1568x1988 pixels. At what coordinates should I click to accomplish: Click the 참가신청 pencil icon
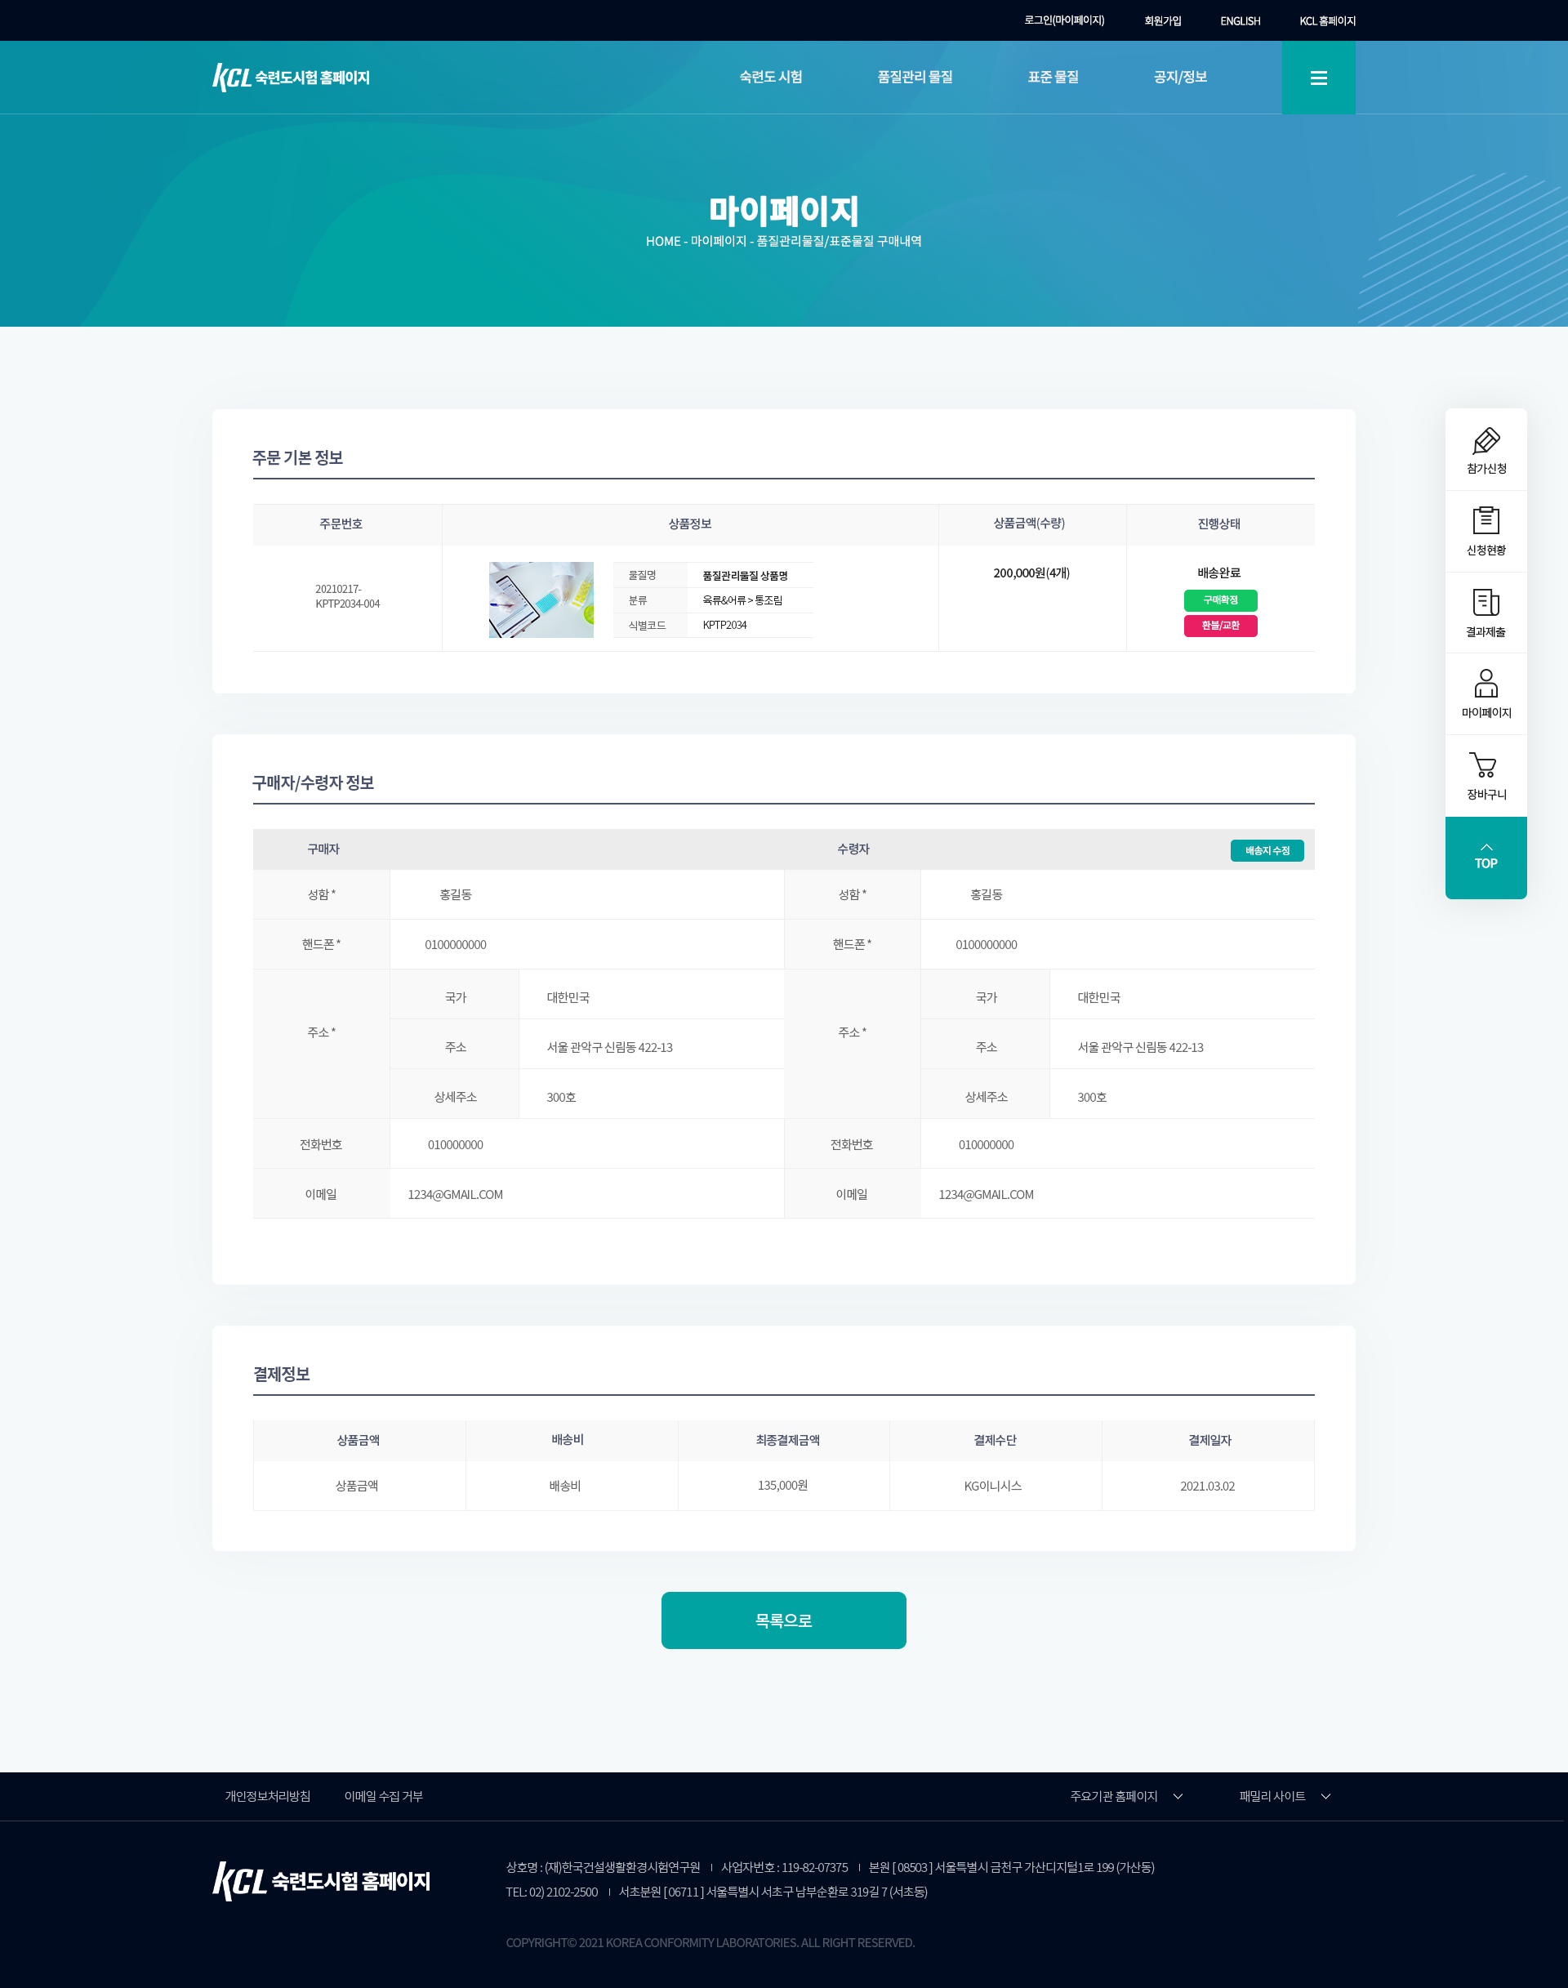coord(1486,442)
